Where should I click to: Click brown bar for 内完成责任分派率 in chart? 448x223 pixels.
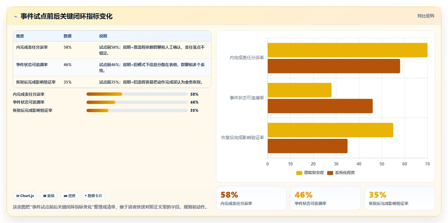click(x=334, y=66)
